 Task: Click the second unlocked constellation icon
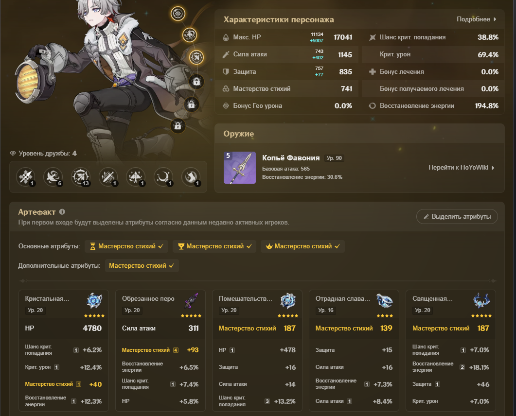coord(190,35)
